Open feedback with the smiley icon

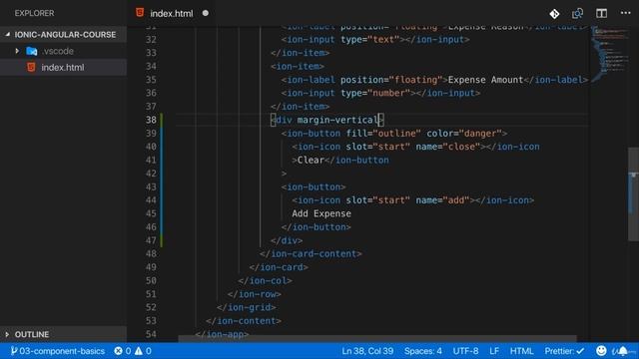click(601, 350)
